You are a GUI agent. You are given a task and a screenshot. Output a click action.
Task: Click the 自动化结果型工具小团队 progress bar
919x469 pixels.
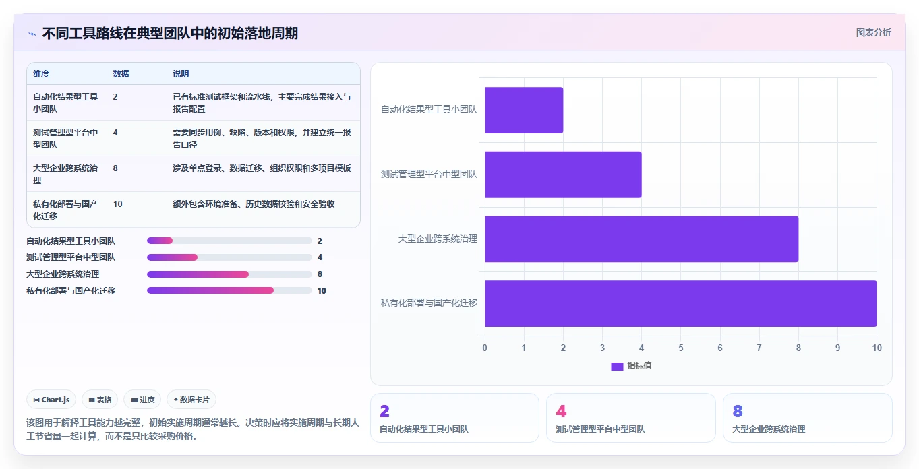click(x=229, y=241)
